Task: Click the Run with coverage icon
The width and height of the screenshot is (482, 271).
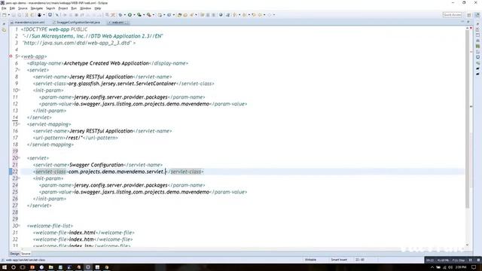Action: 139,15
